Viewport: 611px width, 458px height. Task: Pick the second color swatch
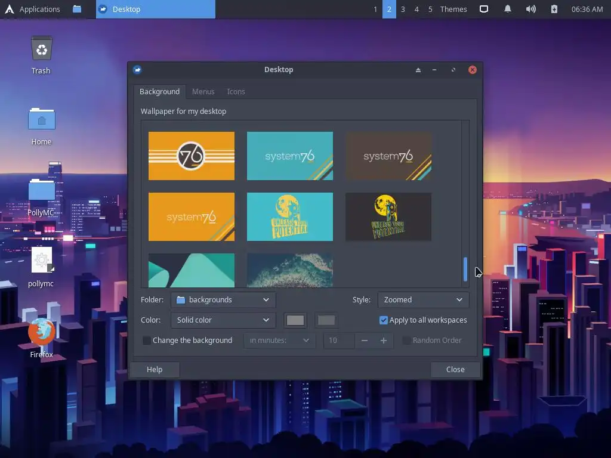pyautogui.click(x=326, y=320)
